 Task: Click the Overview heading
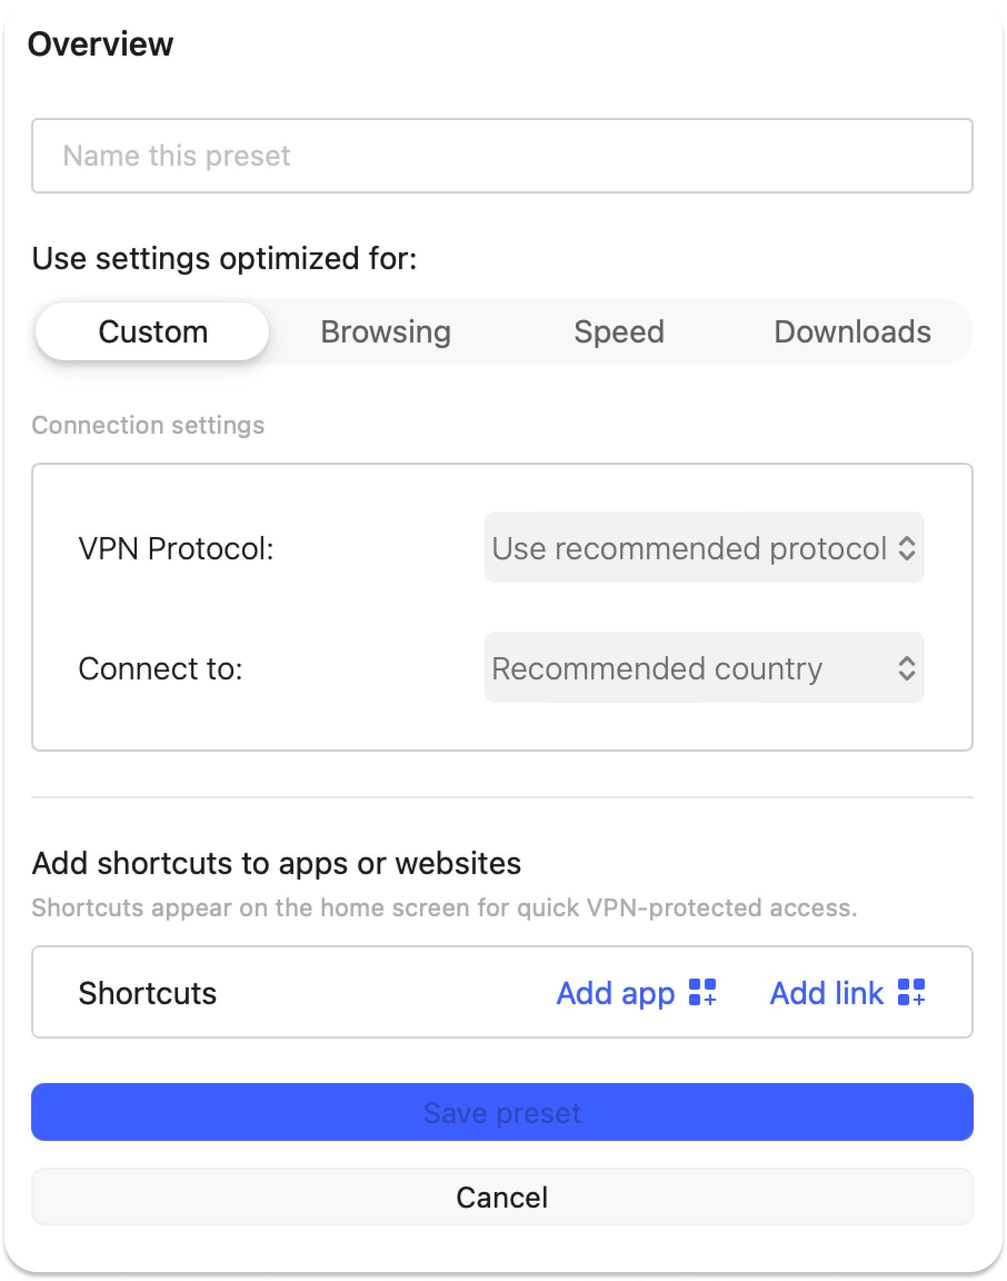[101, 44]
